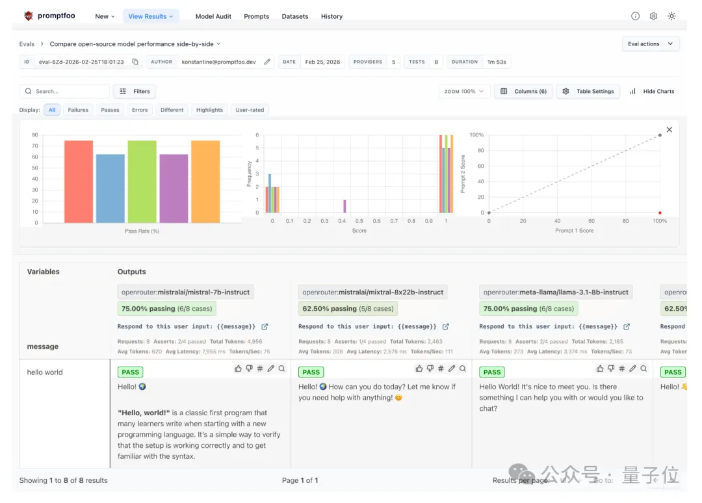702x503 pixels.
Task: Click the info icon in the top bar
Action: point(635,16)
